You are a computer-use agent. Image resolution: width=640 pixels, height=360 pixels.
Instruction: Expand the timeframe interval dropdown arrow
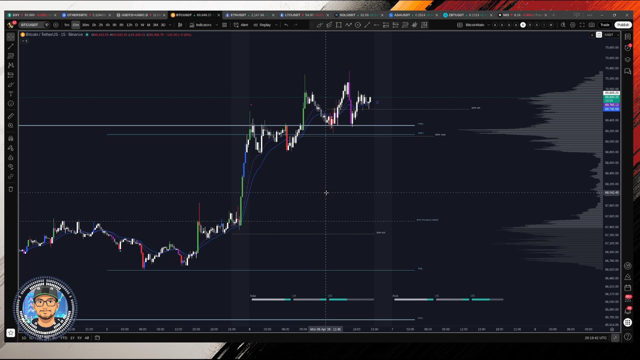[170, 25]
